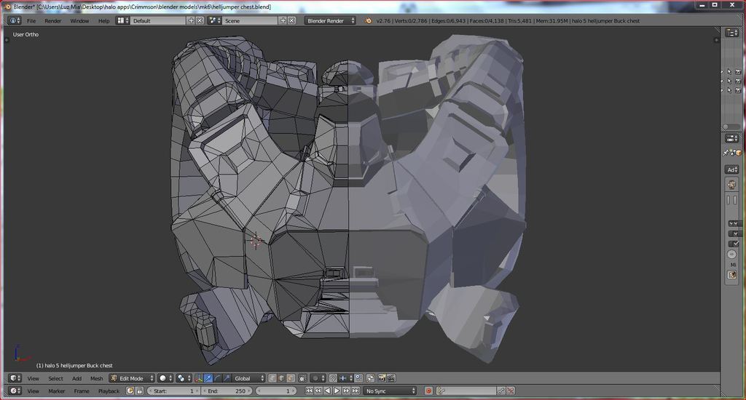Viewport: 746px width, 400px height.
Task: Open the Help menu
Action: click(x=103, y=21)
